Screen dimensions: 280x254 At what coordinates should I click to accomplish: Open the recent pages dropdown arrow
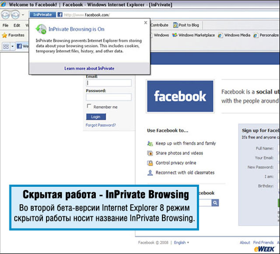23,15
